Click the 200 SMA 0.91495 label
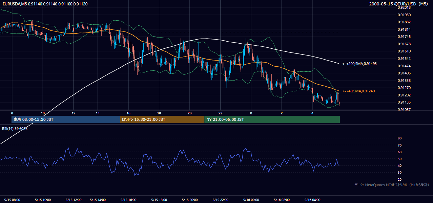The height and width of the screenshot is (203, 433). [x=359, y=64]
